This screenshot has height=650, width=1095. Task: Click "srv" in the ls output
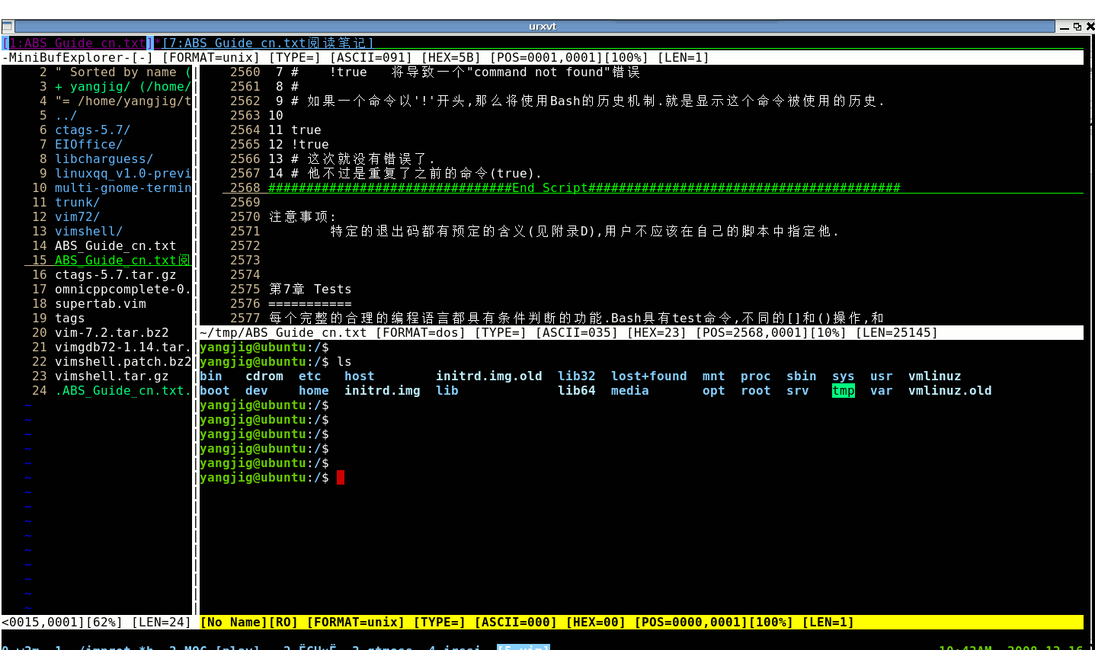(798, 390)
